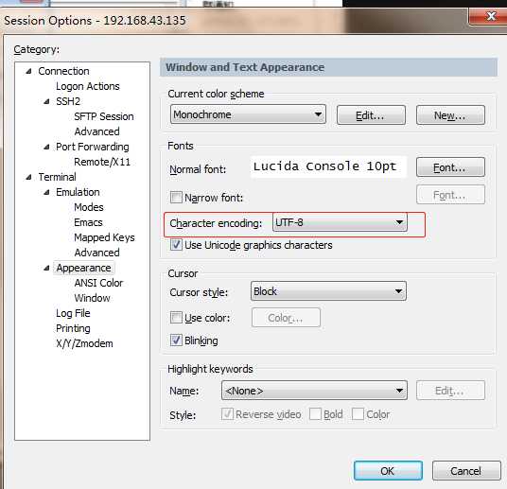Select Log File category

point(73,313)
